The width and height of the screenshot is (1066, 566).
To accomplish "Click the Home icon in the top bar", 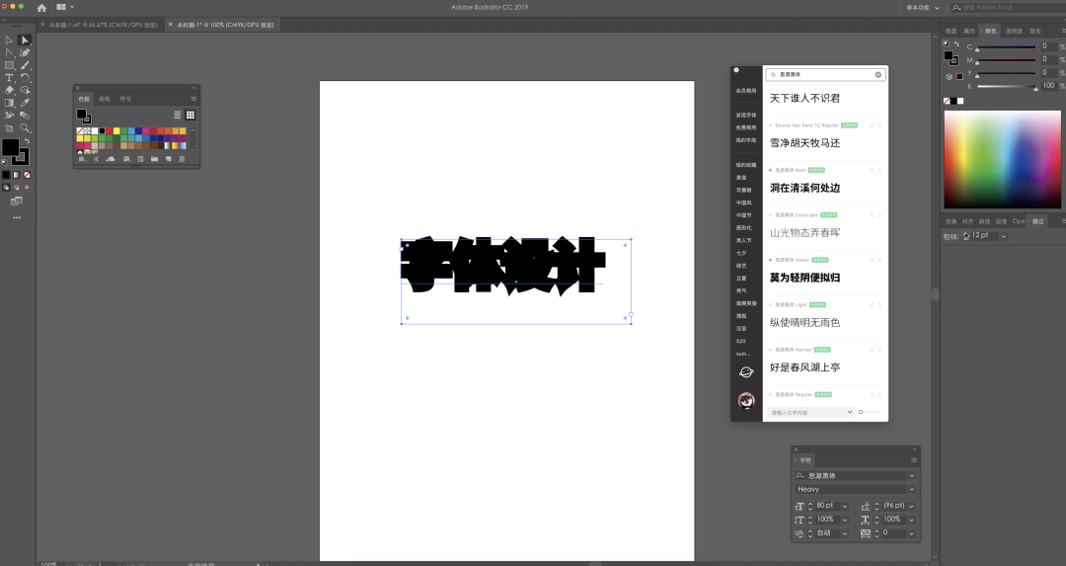I will (41, 7).
